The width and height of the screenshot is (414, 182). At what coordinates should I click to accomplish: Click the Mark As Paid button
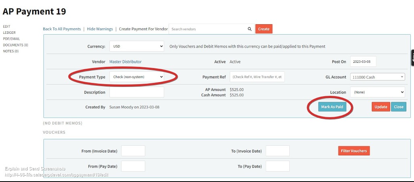point(332,107)
